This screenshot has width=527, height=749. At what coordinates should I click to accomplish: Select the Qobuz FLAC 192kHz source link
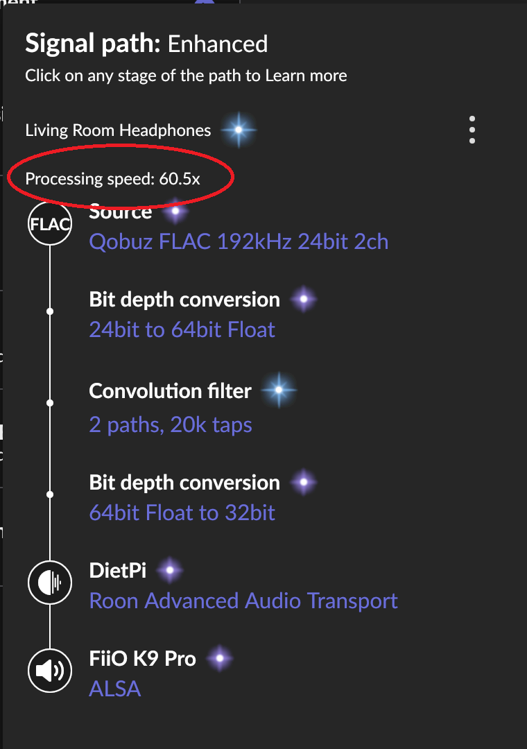click(x=239, y=241)
